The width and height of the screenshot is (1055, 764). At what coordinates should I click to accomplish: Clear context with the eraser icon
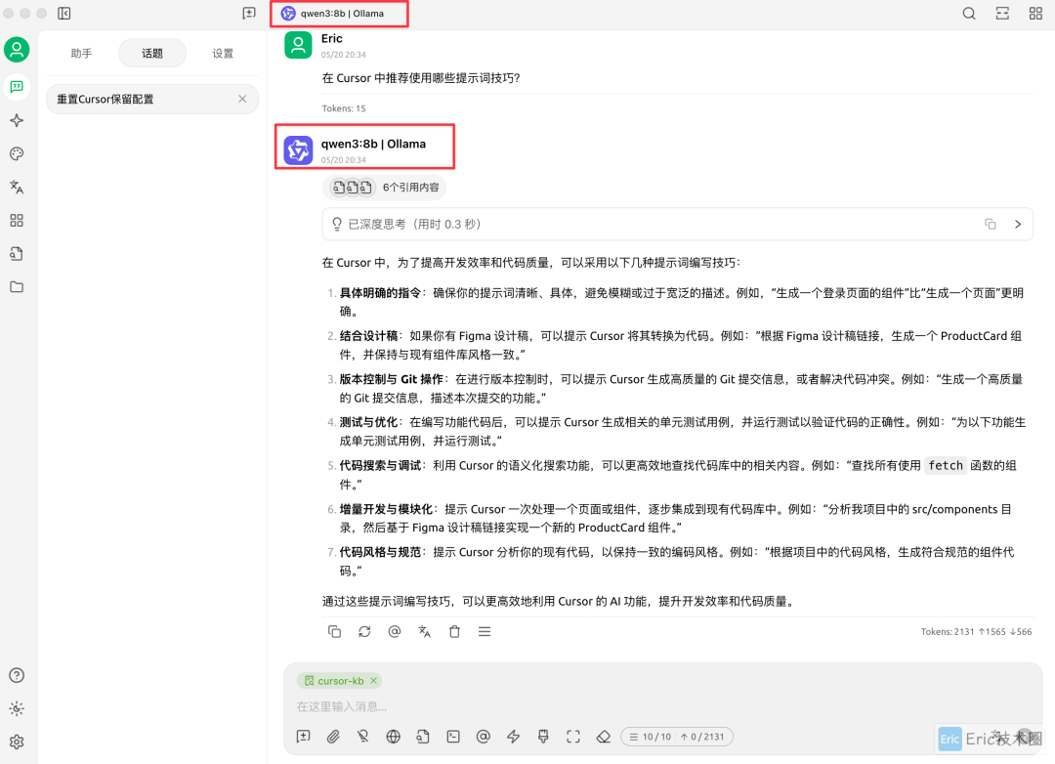click(604, 737)
